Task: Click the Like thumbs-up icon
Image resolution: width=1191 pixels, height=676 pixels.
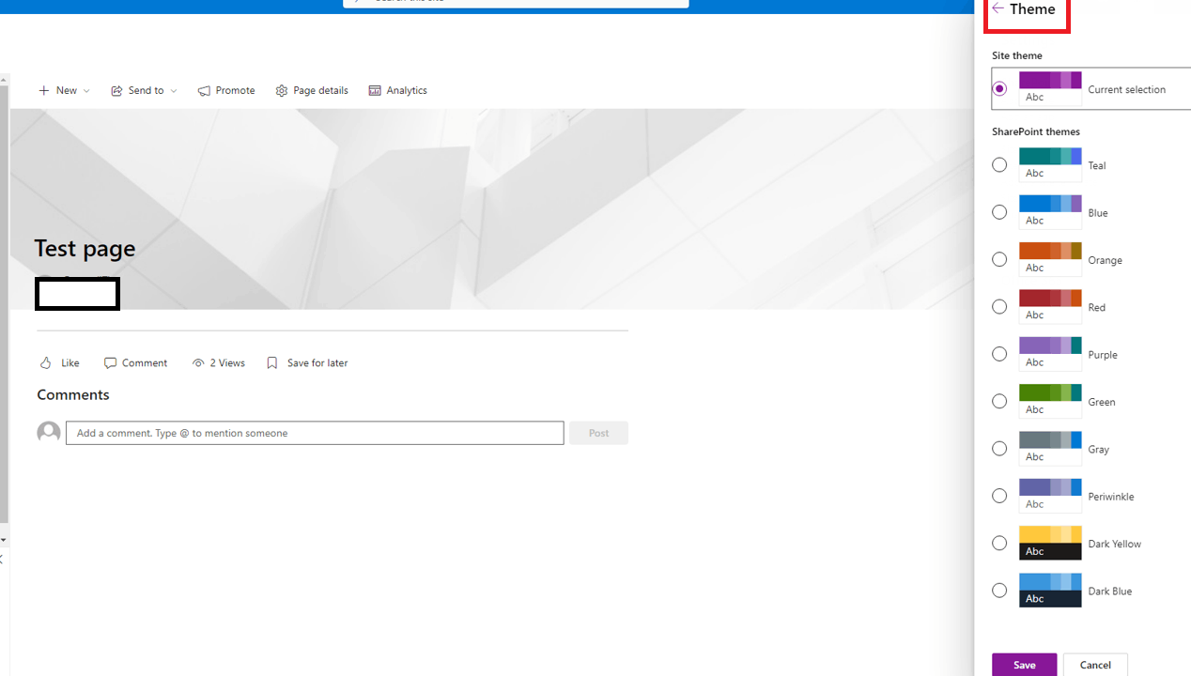Action: pyautogui.click(x=45, y=362)
